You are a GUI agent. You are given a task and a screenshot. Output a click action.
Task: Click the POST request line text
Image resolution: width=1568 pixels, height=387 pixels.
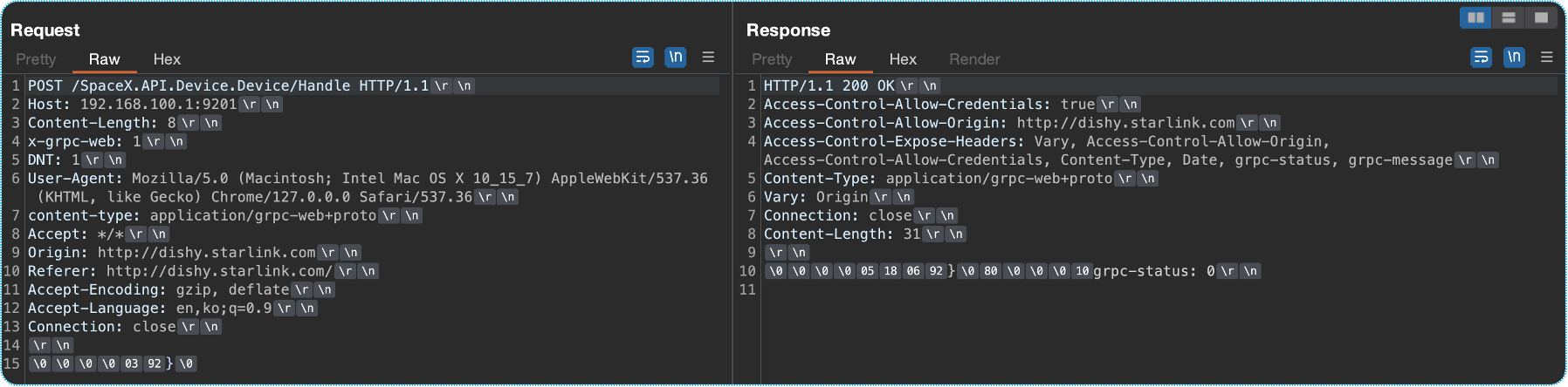227,85
